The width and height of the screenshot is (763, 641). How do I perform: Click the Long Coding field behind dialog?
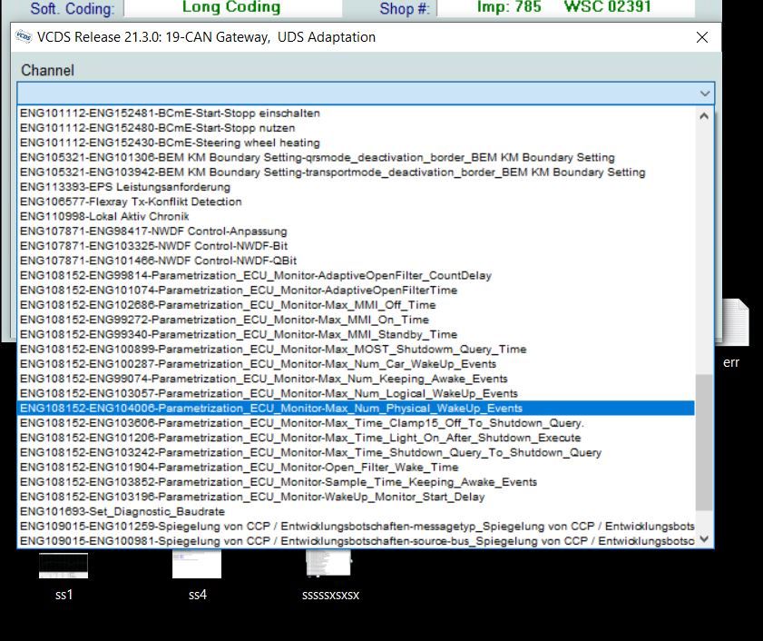(232, 8)
